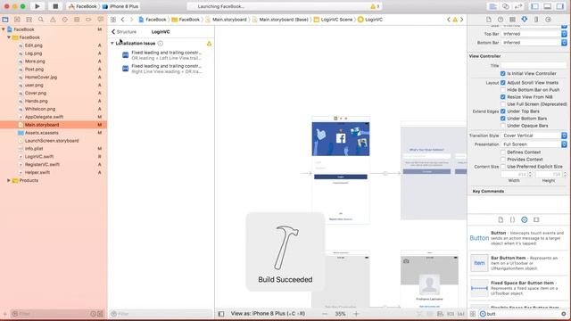Viewport: 571px width, 321px height.
Task: Open the Quick Help inspector tab
Action: click(501, 20)
